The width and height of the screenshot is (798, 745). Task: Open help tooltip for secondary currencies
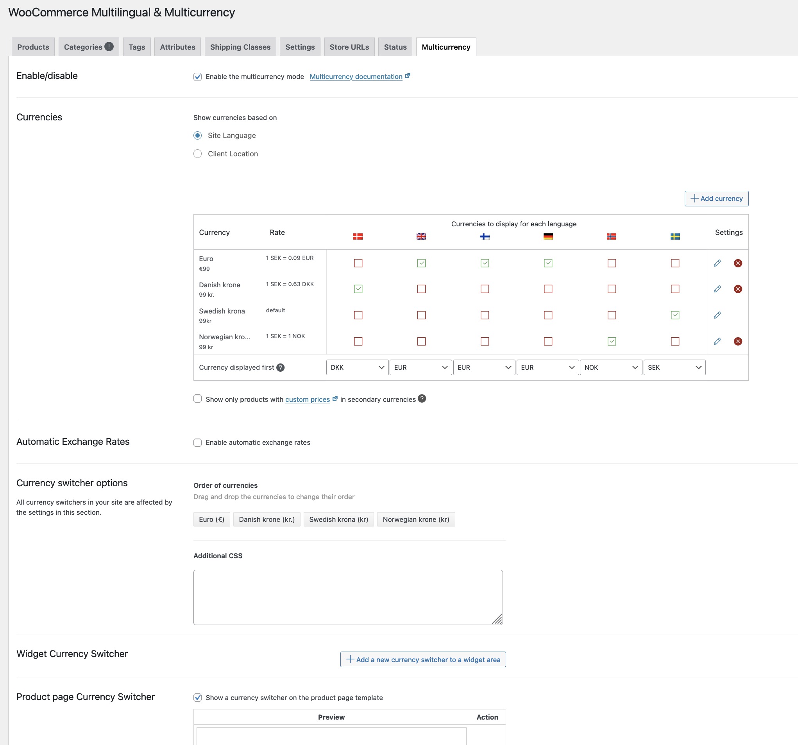point(422,398)
